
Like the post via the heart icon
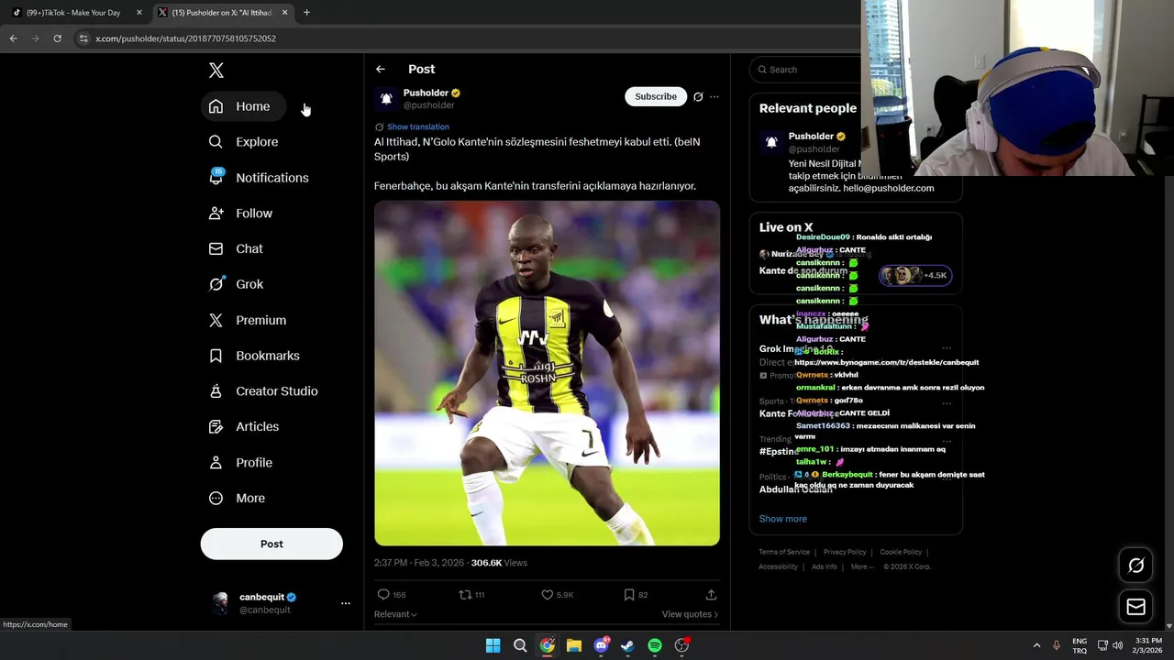click(x=547, y=595)
